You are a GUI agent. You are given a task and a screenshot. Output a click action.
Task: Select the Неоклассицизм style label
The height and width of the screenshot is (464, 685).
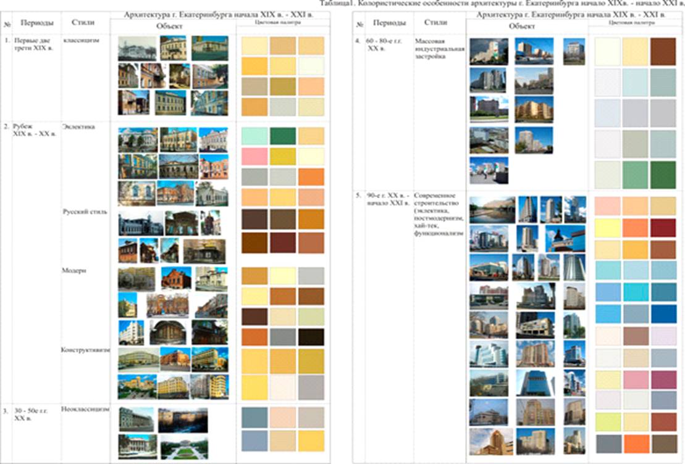pyautogui.click(x=85, y=408)
